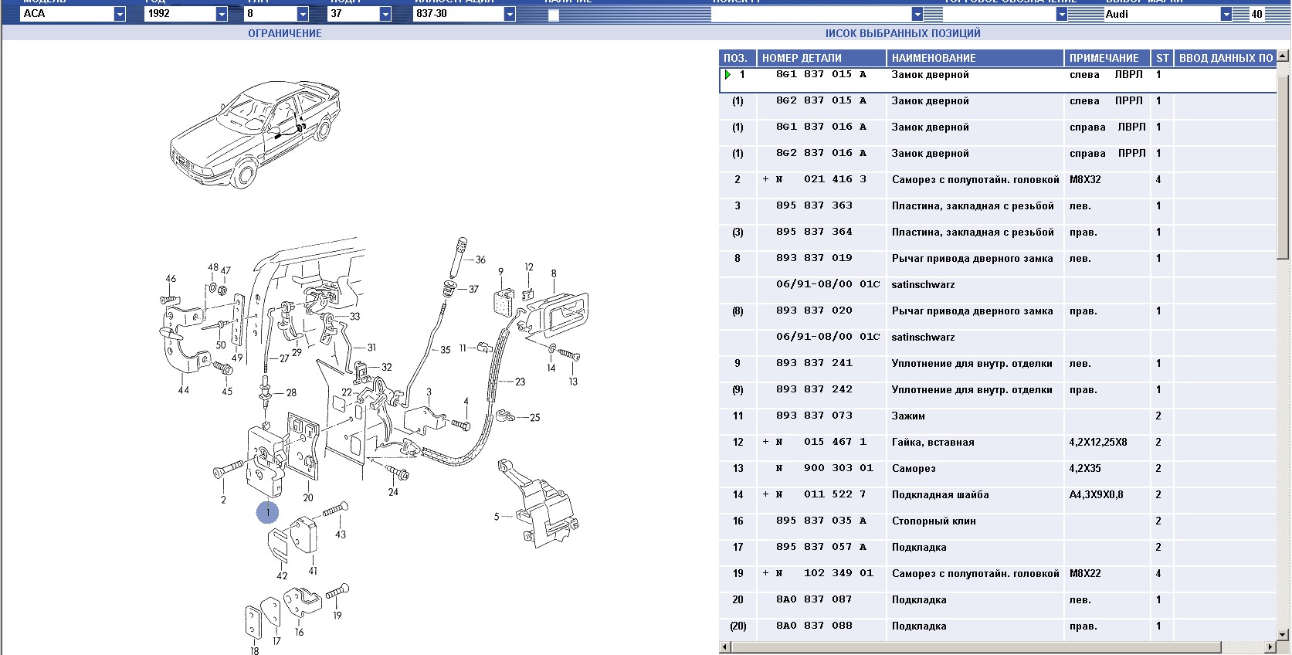Expand the empty search dropdown in top bar
The image size is (1292, 655).
coord(917,14)
